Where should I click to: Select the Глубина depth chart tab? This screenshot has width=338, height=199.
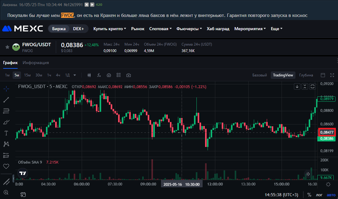306,75
